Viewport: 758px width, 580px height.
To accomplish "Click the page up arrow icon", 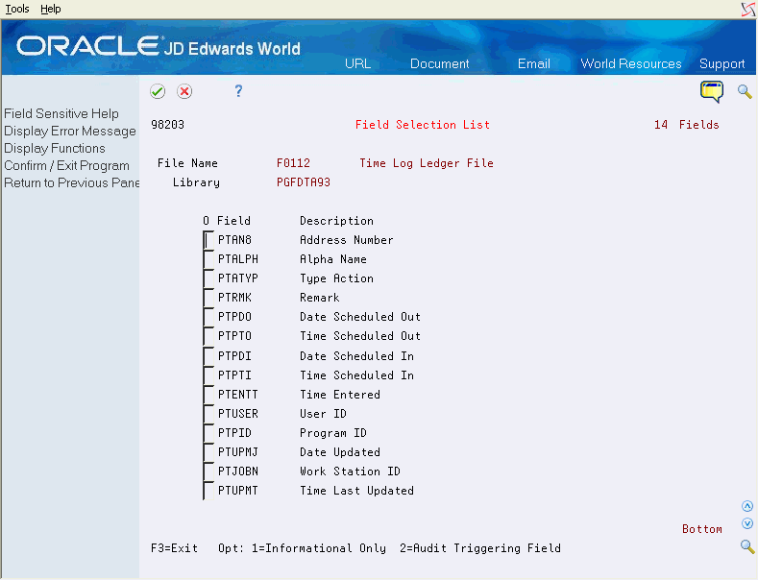I will [x=747, y=506].
